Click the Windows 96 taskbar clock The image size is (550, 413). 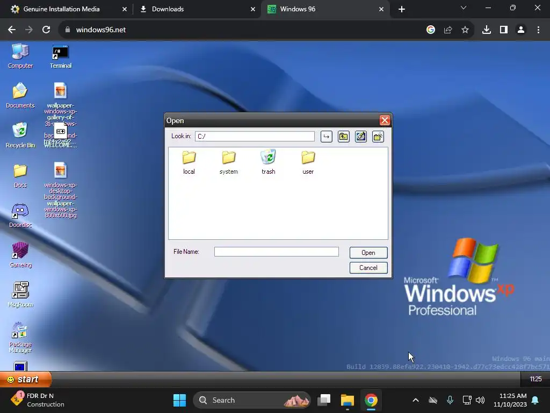pos(535,379)
